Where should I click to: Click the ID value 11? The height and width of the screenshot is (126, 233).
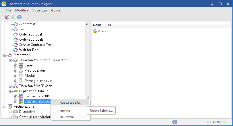tap(110, 31)
